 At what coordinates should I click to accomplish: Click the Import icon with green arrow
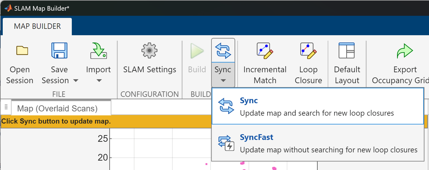point(99,51)
